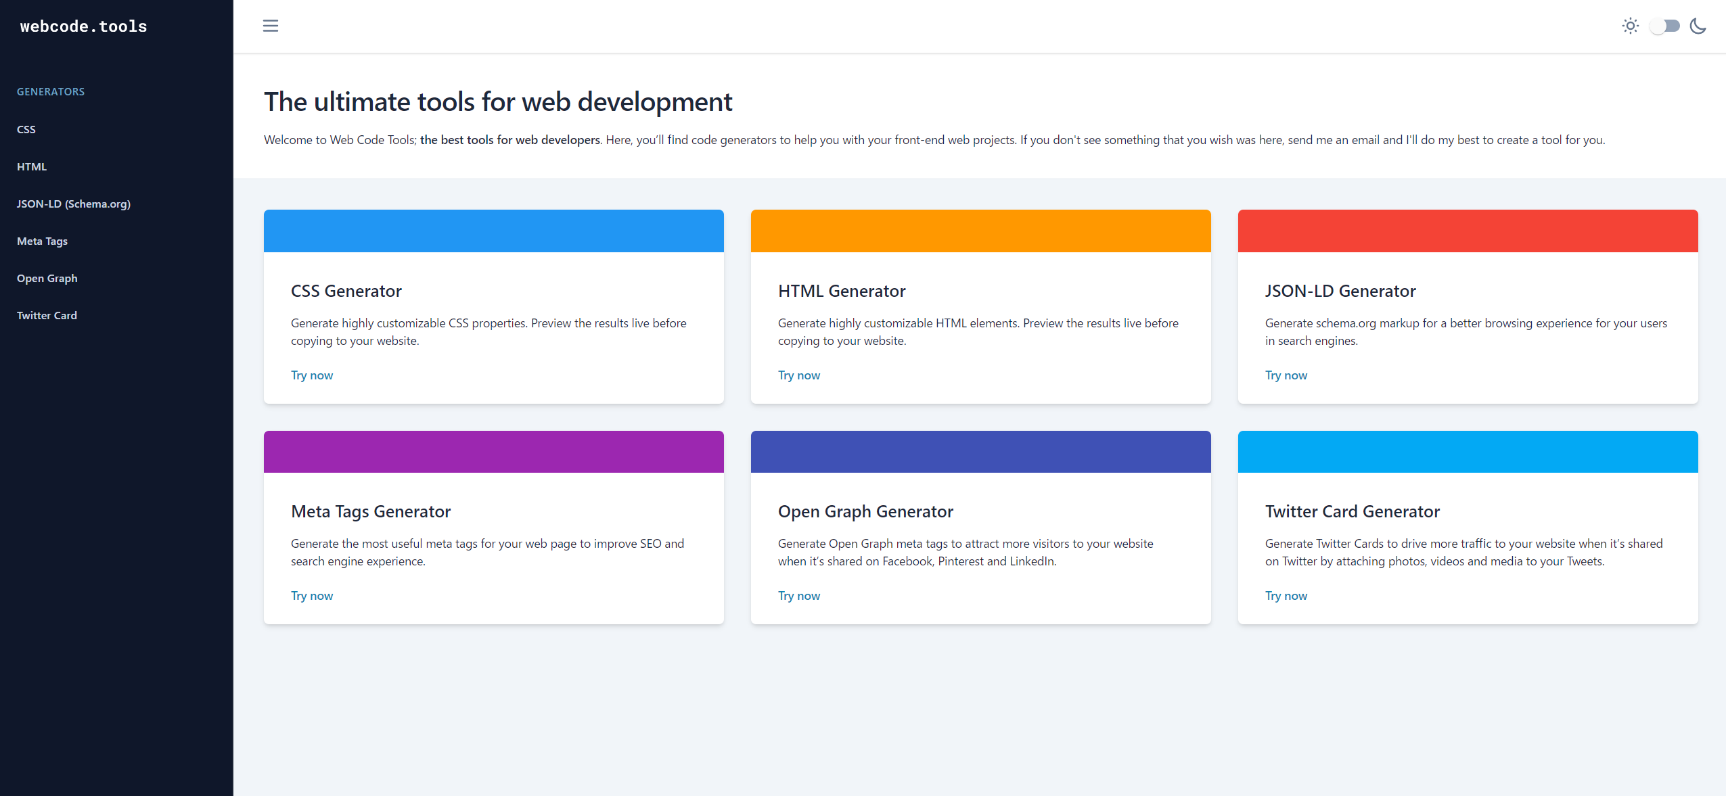Click Try now under Twitter Card Generator
This screenshot has height=796, width=1726.
pos(1286,596)
